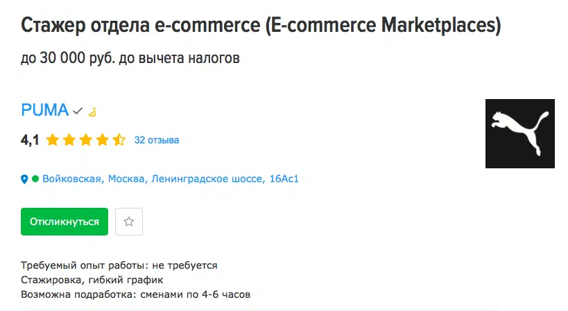Click the Возможна подработка shifts text
The width and height of the screenshot is (568, 311).
coord(135,294)
